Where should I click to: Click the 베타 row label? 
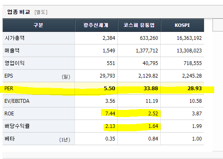click(x=10, y=138)
